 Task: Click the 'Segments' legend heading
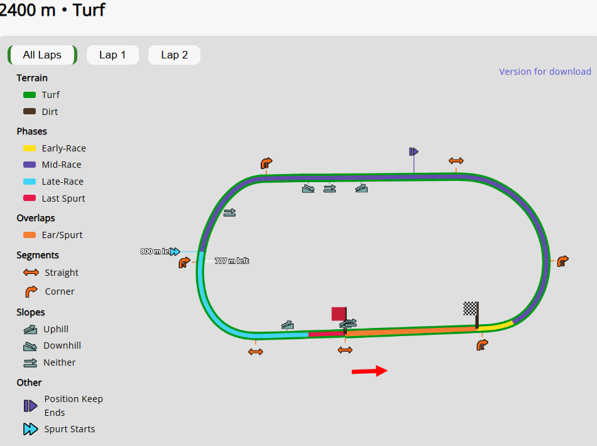click(38, 255)
